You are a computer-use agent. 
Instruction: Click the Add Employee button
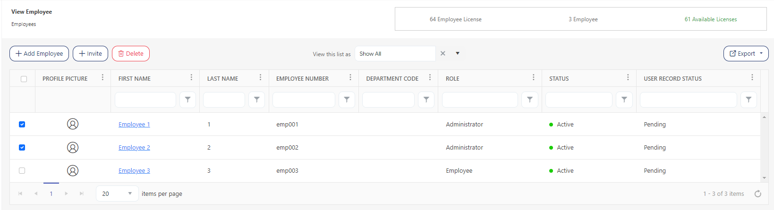tap(39, 54)
